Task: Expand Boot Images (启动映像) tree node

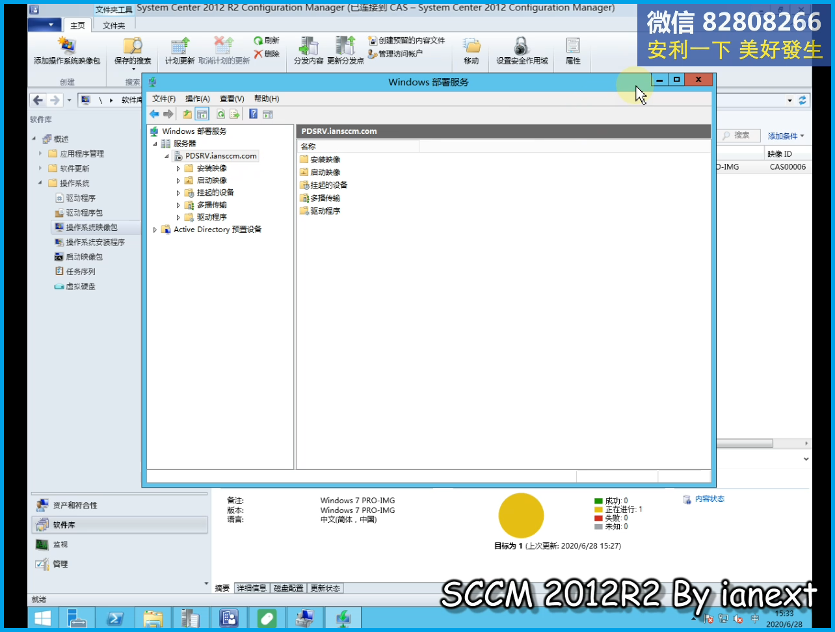Action: 178,181
